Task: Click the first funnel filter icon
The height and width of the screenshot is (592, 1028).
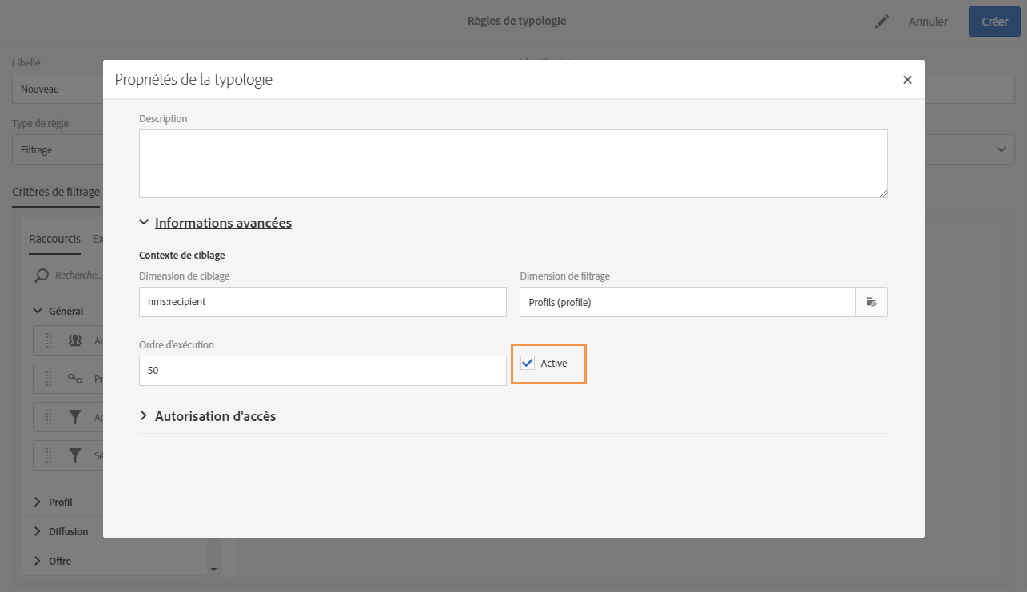Action: [75, 416]
